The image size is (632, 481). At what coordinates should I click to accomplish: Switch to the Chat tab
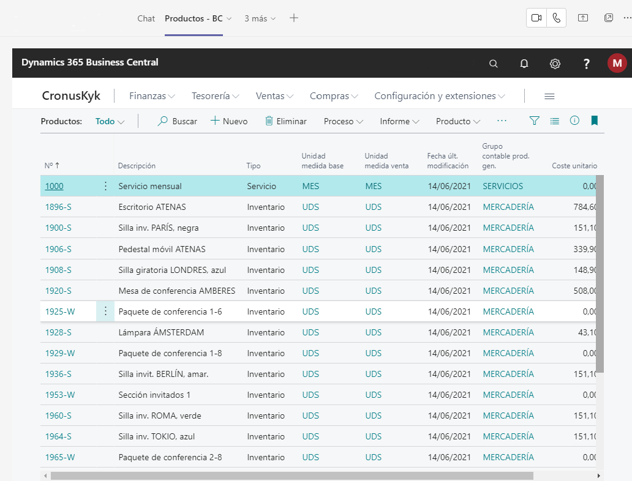146,18
